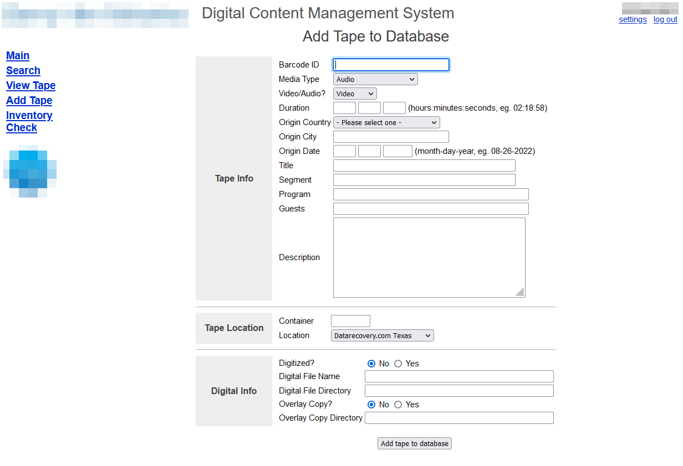683x466 pixels.
Task: Click the log out link
Action: click(x=665, y=19)
